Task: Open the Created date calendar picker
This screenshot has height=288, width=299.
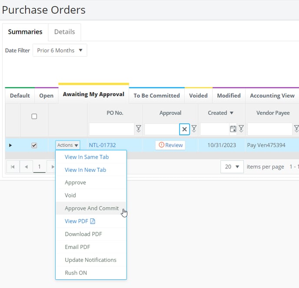Action: click(x=233, y=129)
